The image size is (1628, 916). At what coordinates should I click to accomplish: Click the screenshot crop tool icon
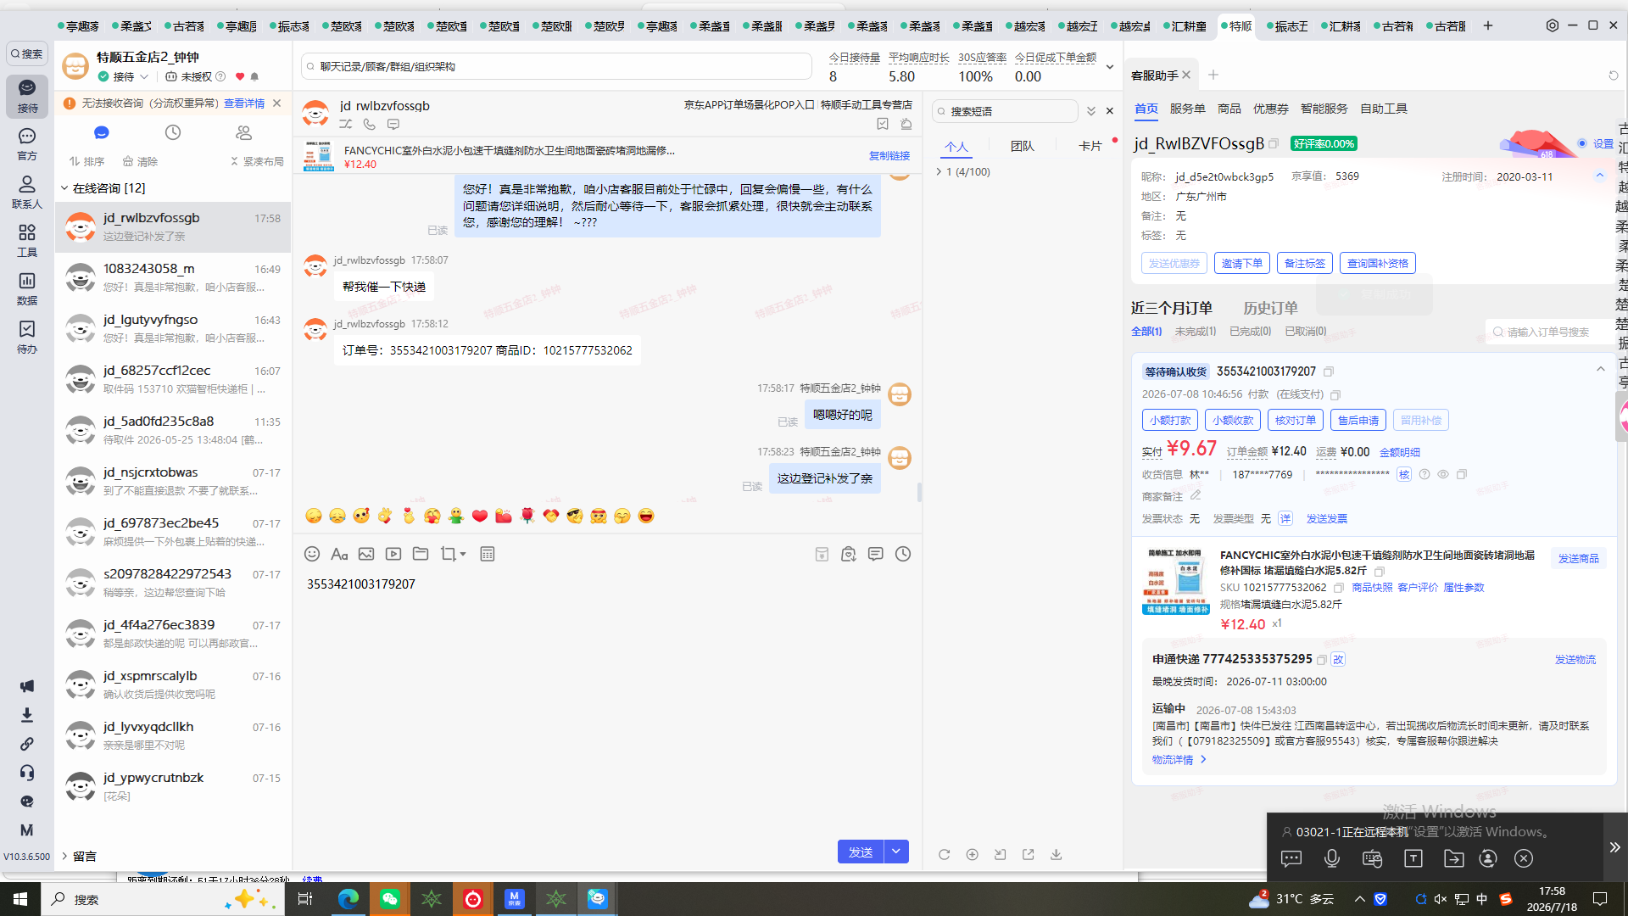point(448,554)
